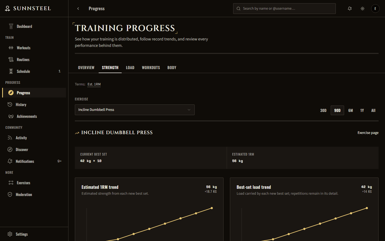Click the Training Progress heading

pos(125,28)
